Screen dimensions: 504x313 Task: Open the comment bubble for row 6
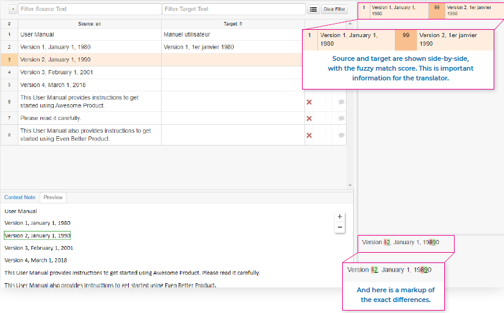point(341,102)
